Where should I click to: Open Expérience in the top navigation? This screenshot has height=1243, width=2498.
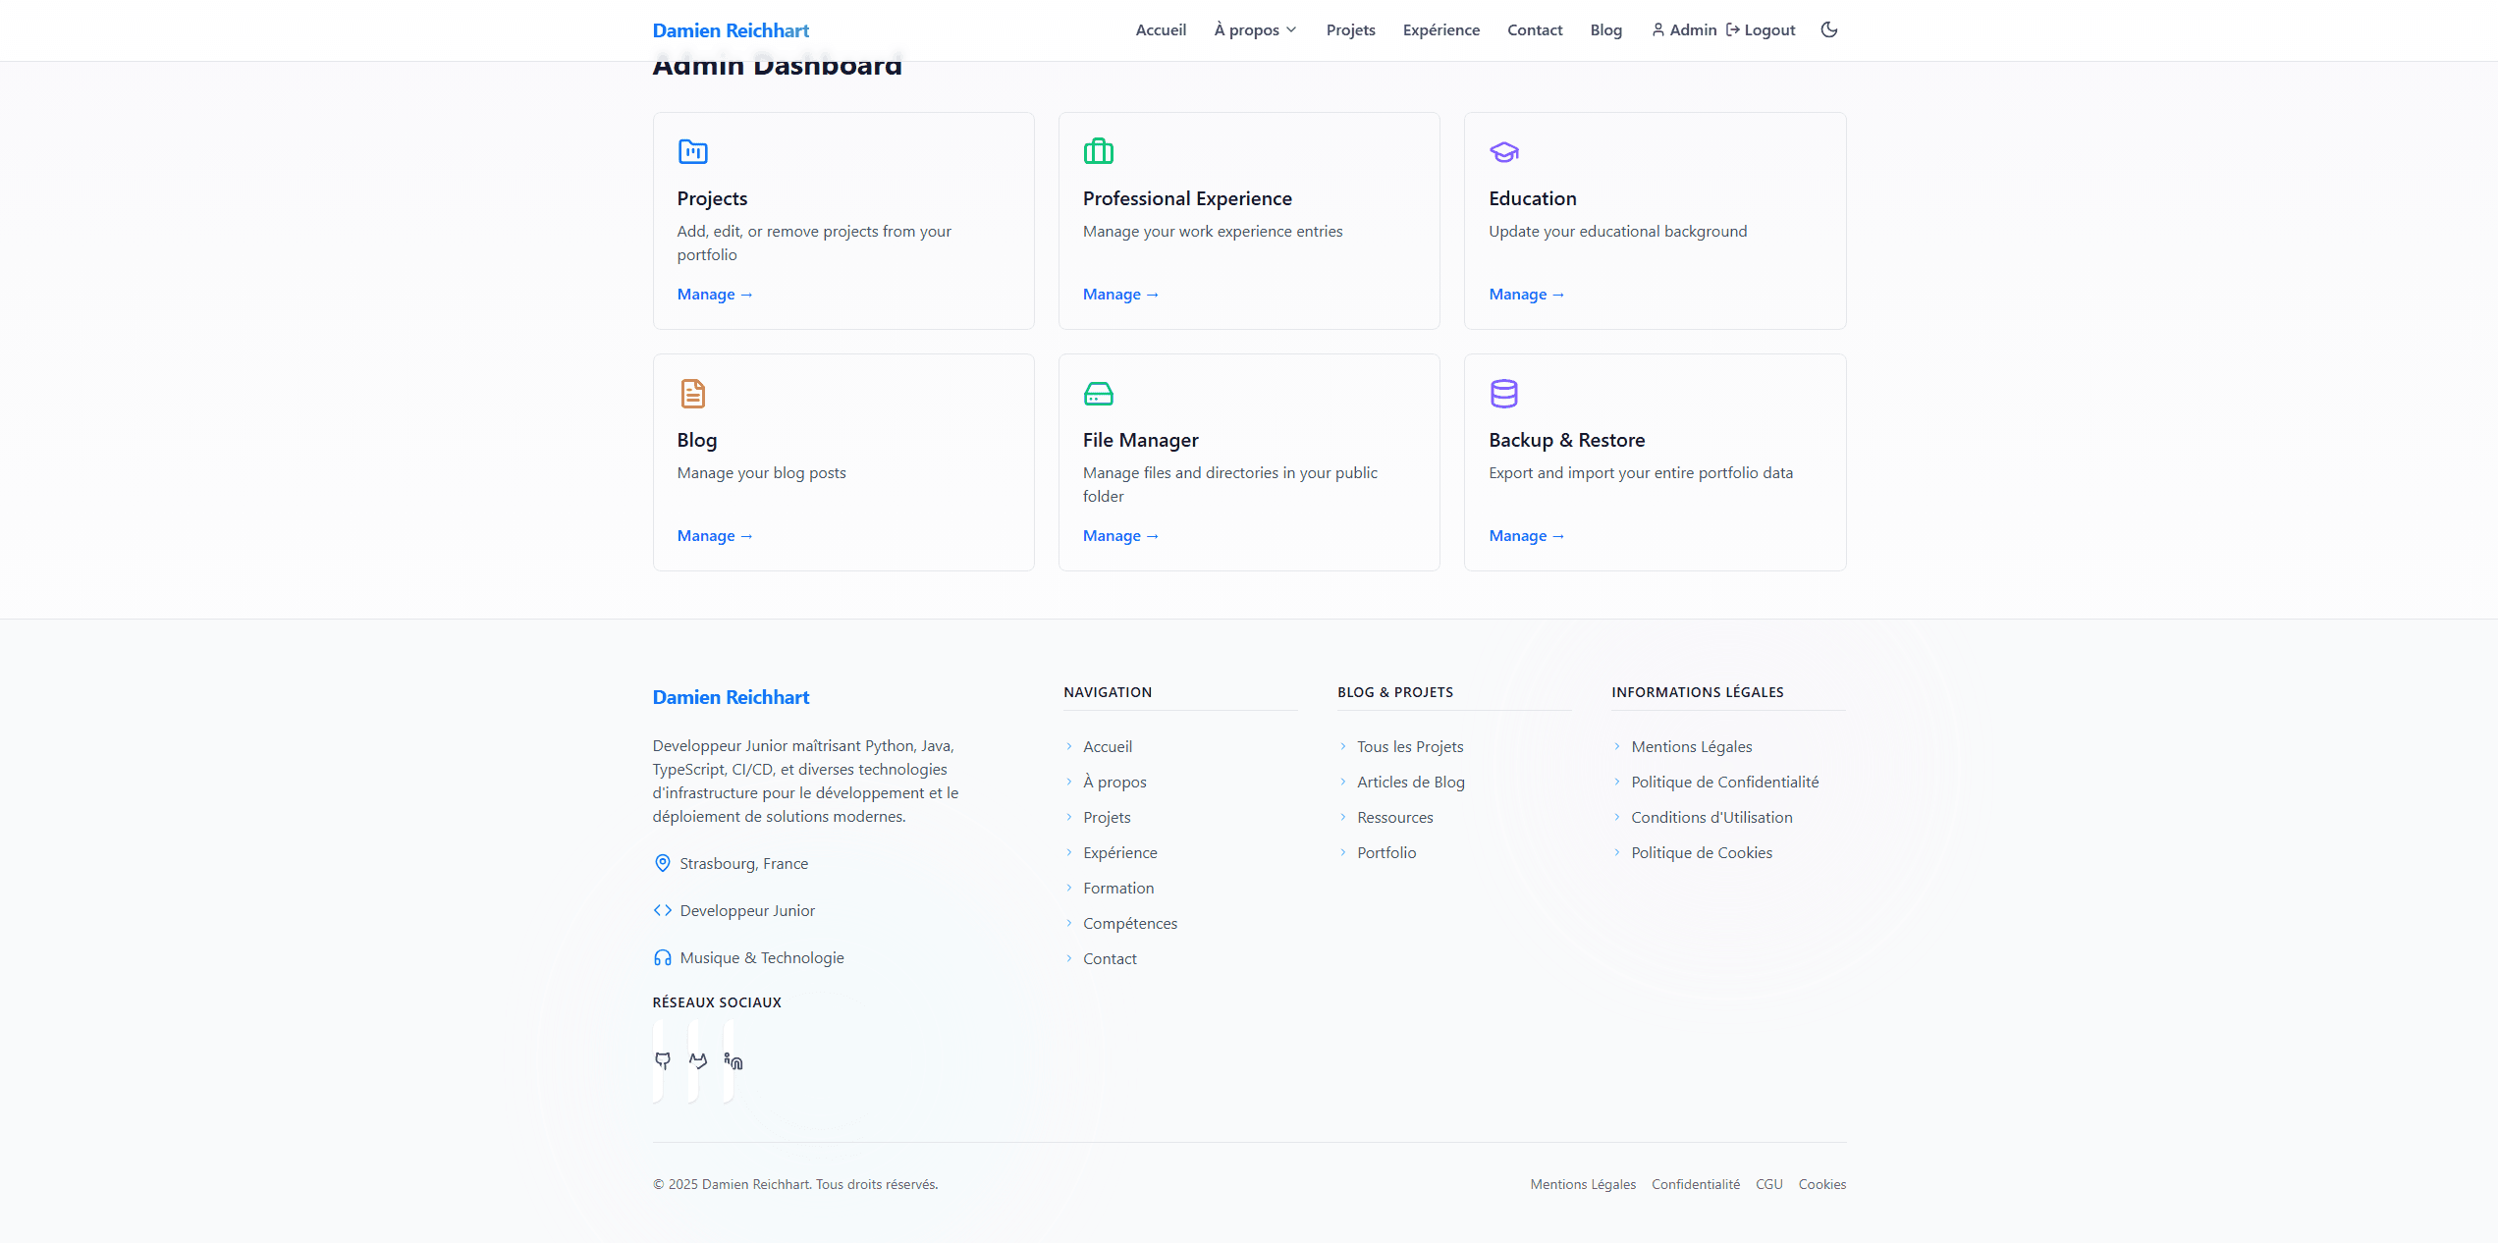(x=1441, y=29)
